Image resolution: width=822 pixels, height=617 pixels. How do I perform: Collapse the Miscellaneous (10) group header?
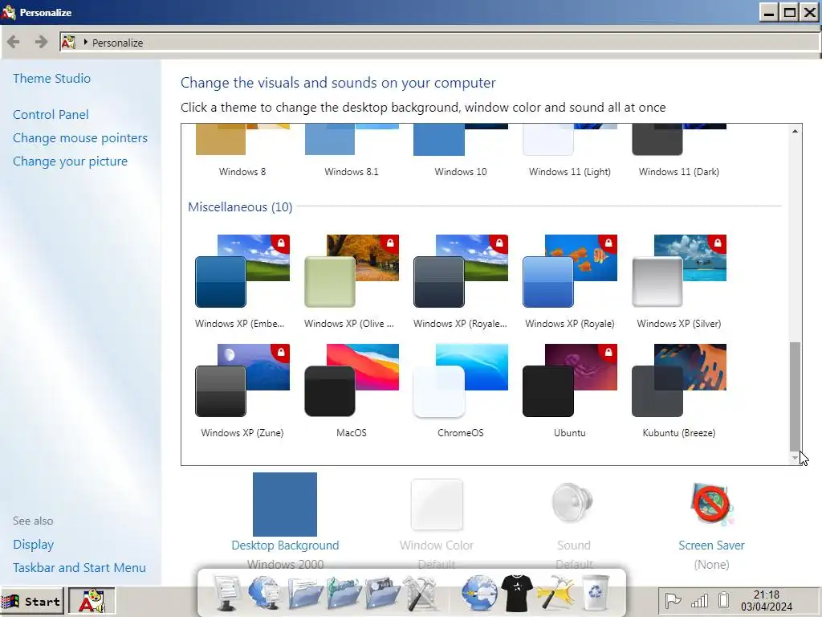[240, 206]
